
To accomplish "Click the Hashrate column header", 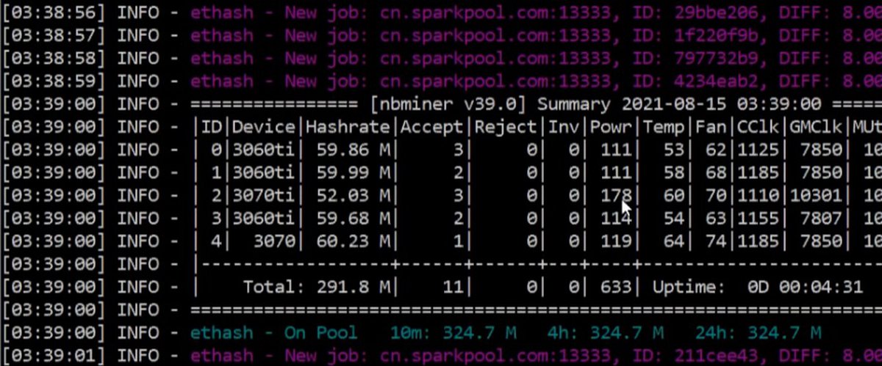I will [x=348, y=127].
